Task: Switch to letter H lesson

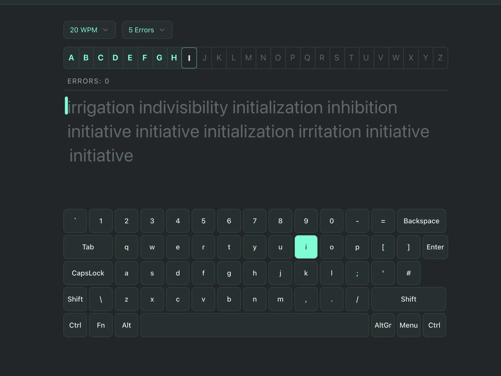Action: coord(174,58)
